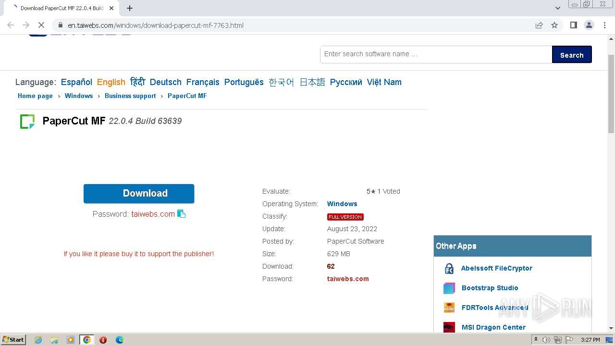View site information via the padlock icon
Screen dimensions: 615x346
click(60, 25)
